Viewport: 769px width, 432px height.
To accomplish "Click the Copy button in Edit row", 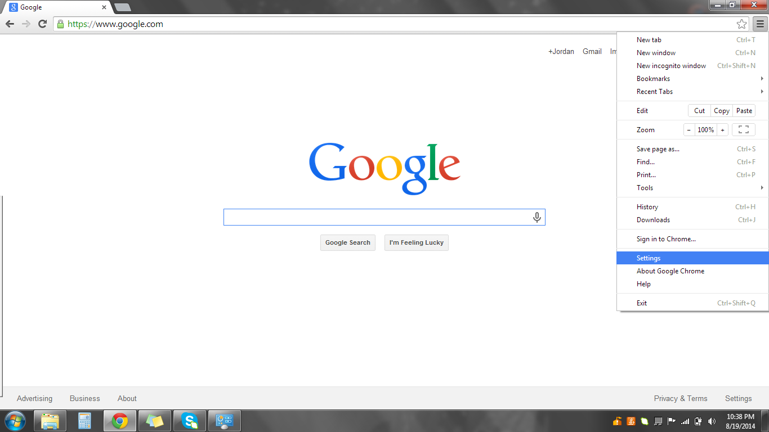I will [x=722, y=111].
